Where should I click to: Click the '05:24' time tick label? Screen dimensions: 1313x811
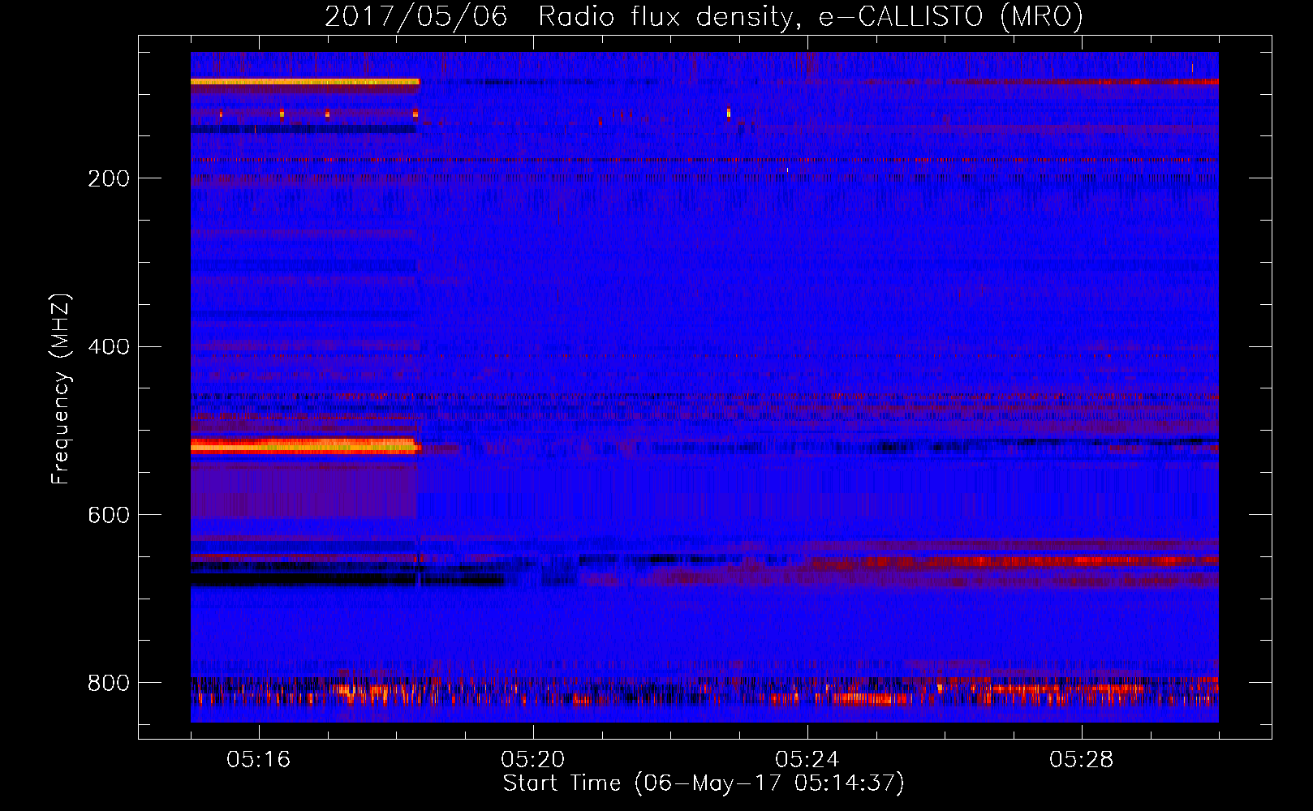(x=807, y=760)
